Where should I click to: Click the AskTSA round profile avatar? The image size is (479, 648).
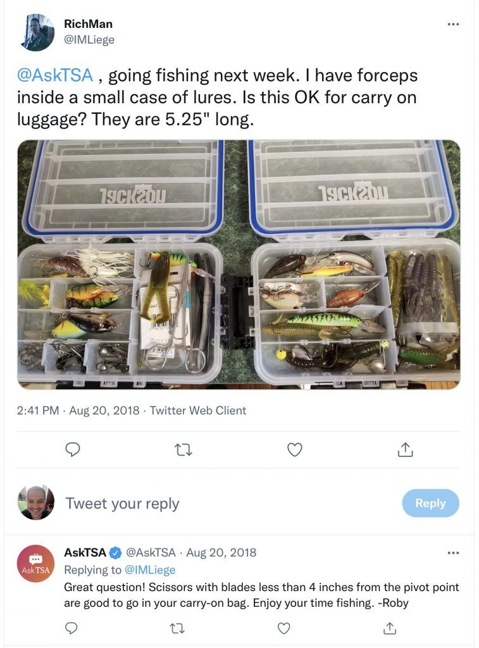click(35, 564)
